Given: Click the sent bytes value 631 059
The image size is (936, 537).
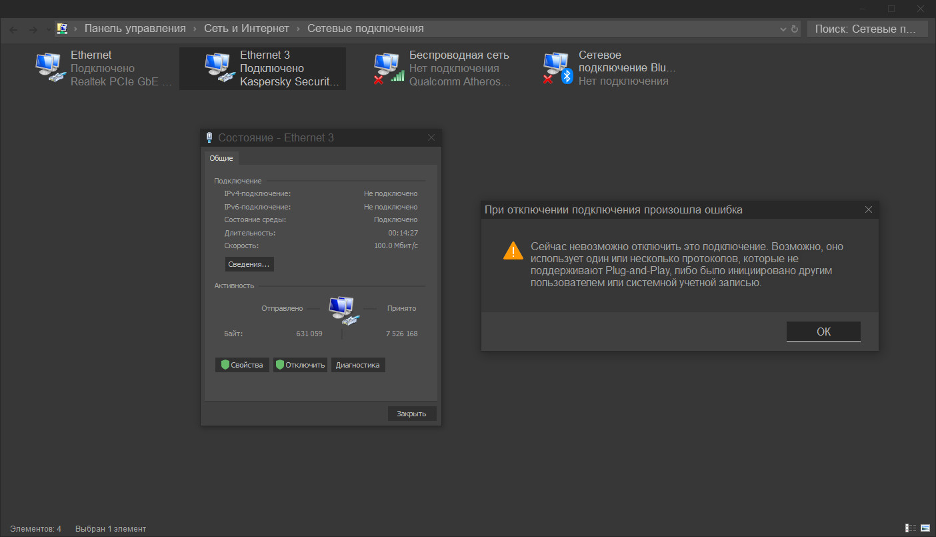Looking at the screenshot, I should [309, 334].
